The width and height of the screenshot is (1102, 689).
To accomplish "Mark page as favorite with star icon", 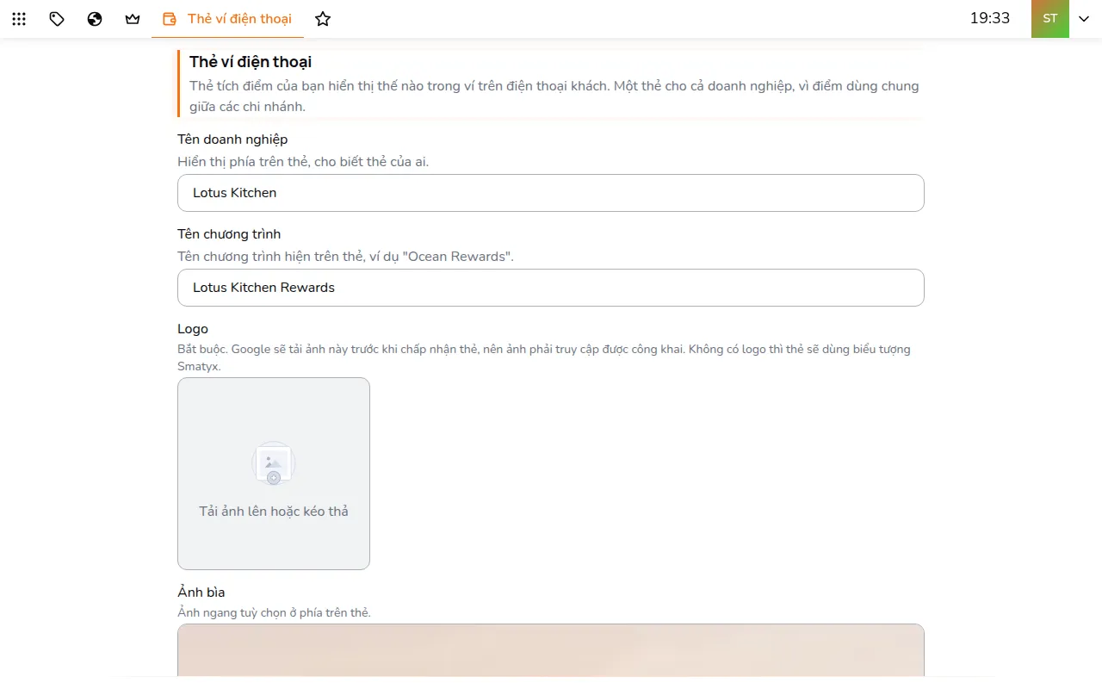I will [x=323, y=19].
